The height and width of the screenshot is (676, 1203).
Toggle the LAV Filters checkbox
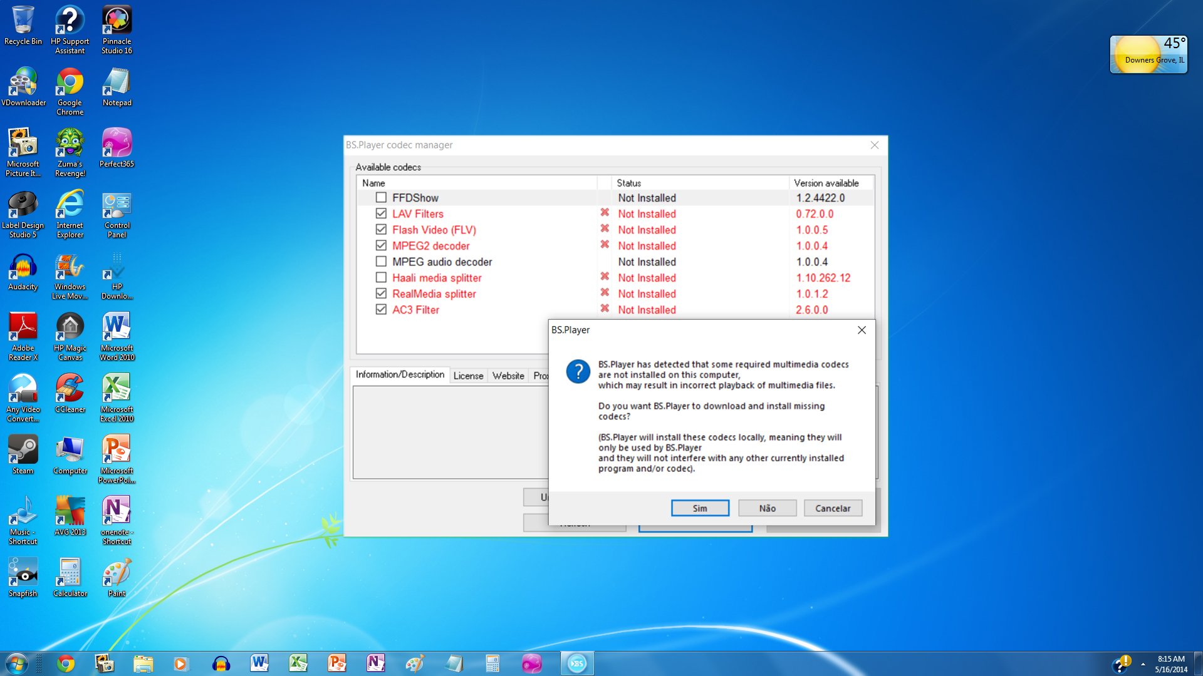tap(381, 214)
